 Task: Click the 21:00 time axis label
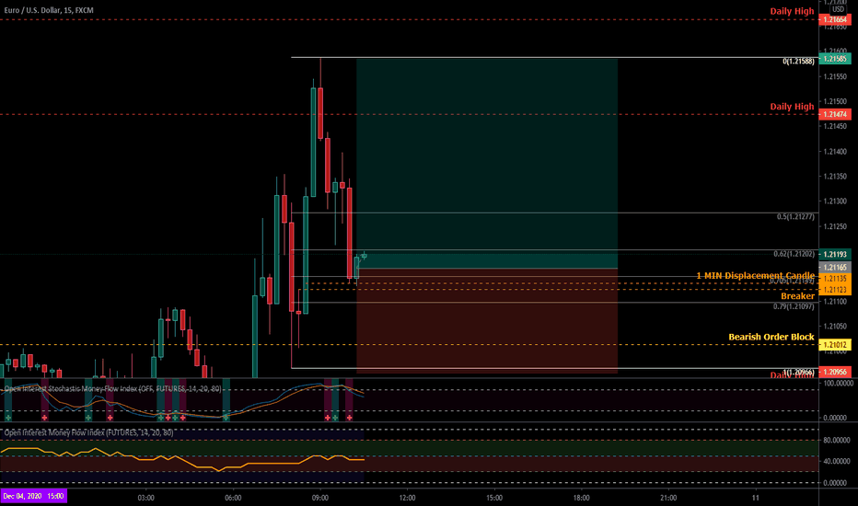668,498
